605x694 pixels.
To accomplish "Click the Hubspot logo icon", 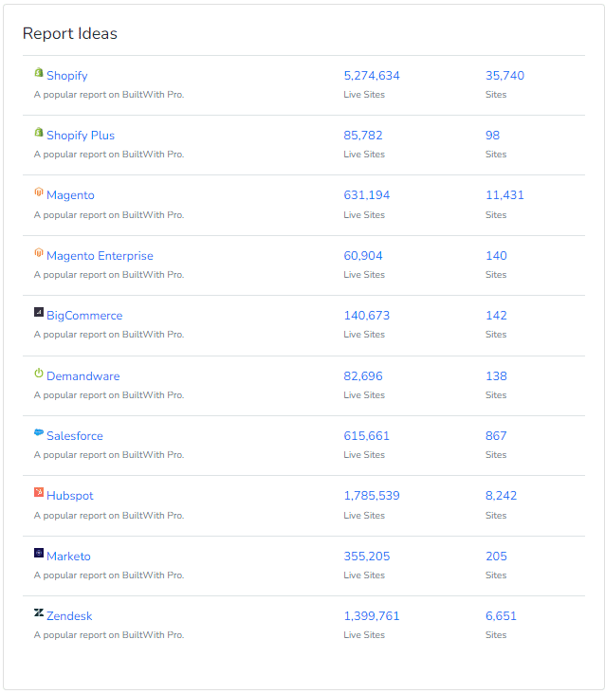I will tap(39, 493).
